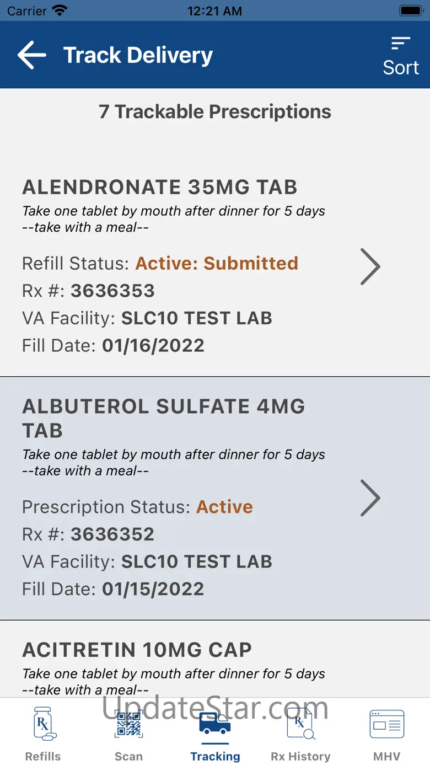430x765 pixels.
Task: Open the Acitretin 10MG Cap prescription
Action: tap(137, 650)
